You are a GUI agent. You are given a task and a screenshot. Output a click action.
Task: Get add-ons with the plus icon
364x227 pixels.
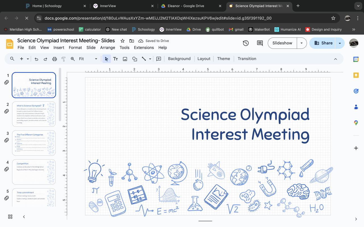356,148
